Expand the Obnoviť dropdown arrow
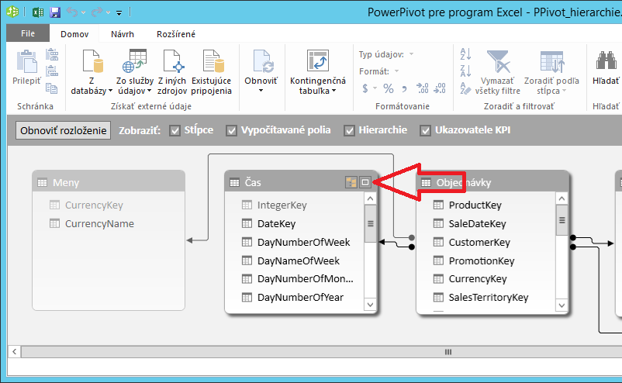Screen dimensions: 622x383 (261, 91)
